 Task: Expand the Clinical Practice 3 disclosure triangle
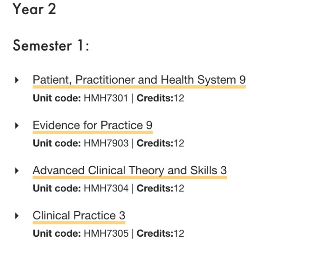(17, 216)
